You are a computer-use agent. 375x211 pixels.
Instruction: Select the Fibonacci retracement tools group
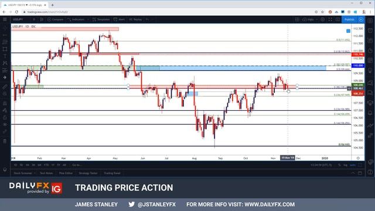[x=5, y=42]
